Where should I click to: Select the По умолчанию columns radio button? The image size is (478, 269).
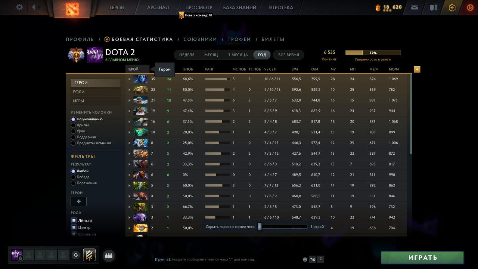(x=73, y=119)
